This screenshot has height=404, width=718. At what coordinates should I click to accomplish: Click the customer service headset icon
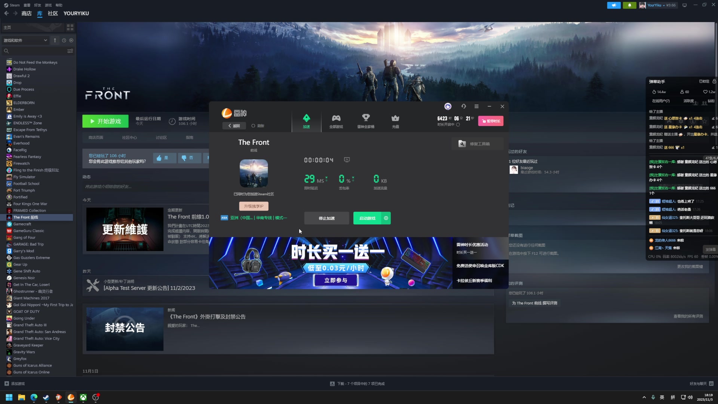(463, 107)
